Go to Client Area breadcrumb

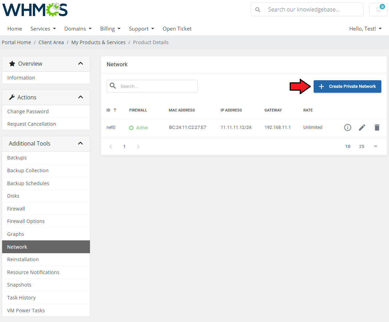(x=51, y=42)
